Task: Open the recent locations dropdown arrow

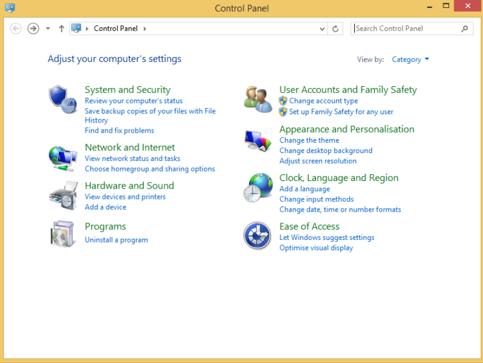Action: pyautogui.click(x=48, y=28)
